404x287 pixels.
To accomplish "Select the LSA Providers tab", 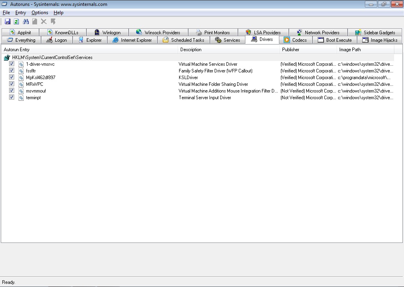I will point(263,32).
